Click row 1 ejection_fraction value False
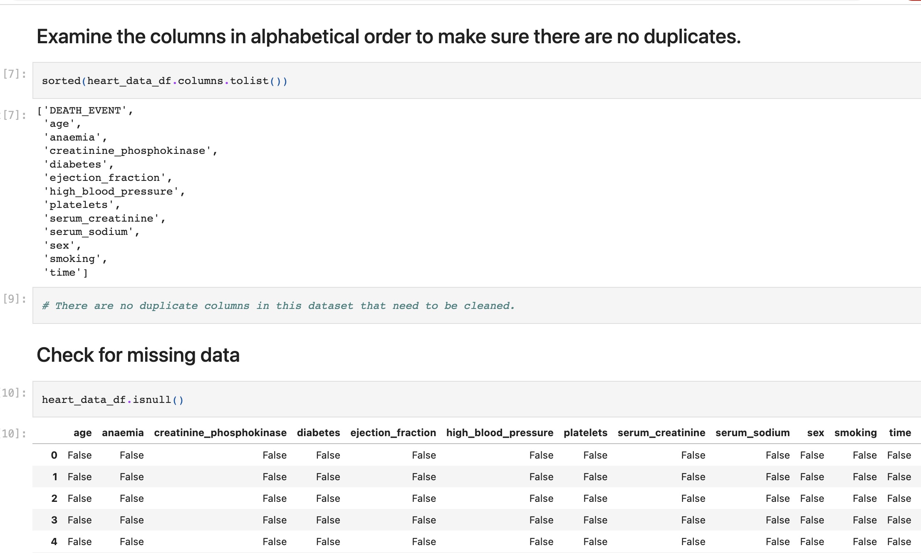 pos(424,477)
